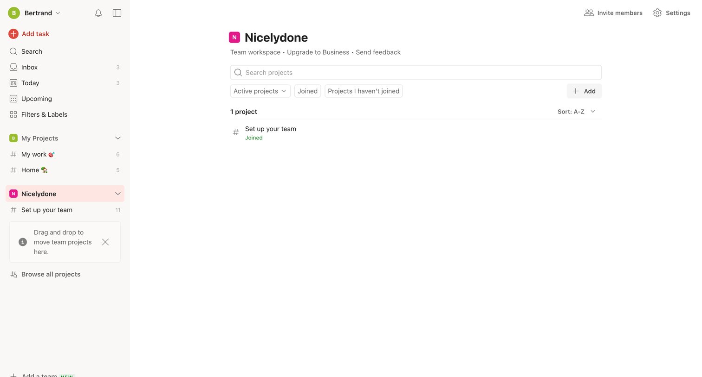Screen dimensions: 702x377
Task: Click the My Projects green avatar icon
Action: point(13,138)
